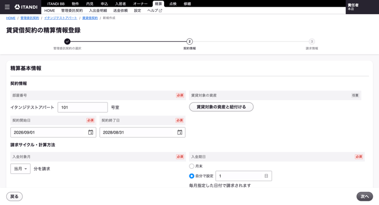Screen dimensions: 379x205
Task: Open the hamburger menu icon
Action: click(x=7, y=7)
